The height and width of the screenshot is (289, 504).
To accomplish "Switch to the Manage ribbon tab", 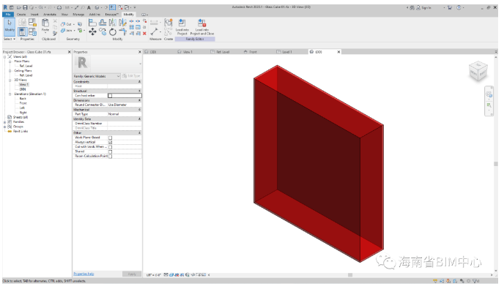I will tap(78, 15).
